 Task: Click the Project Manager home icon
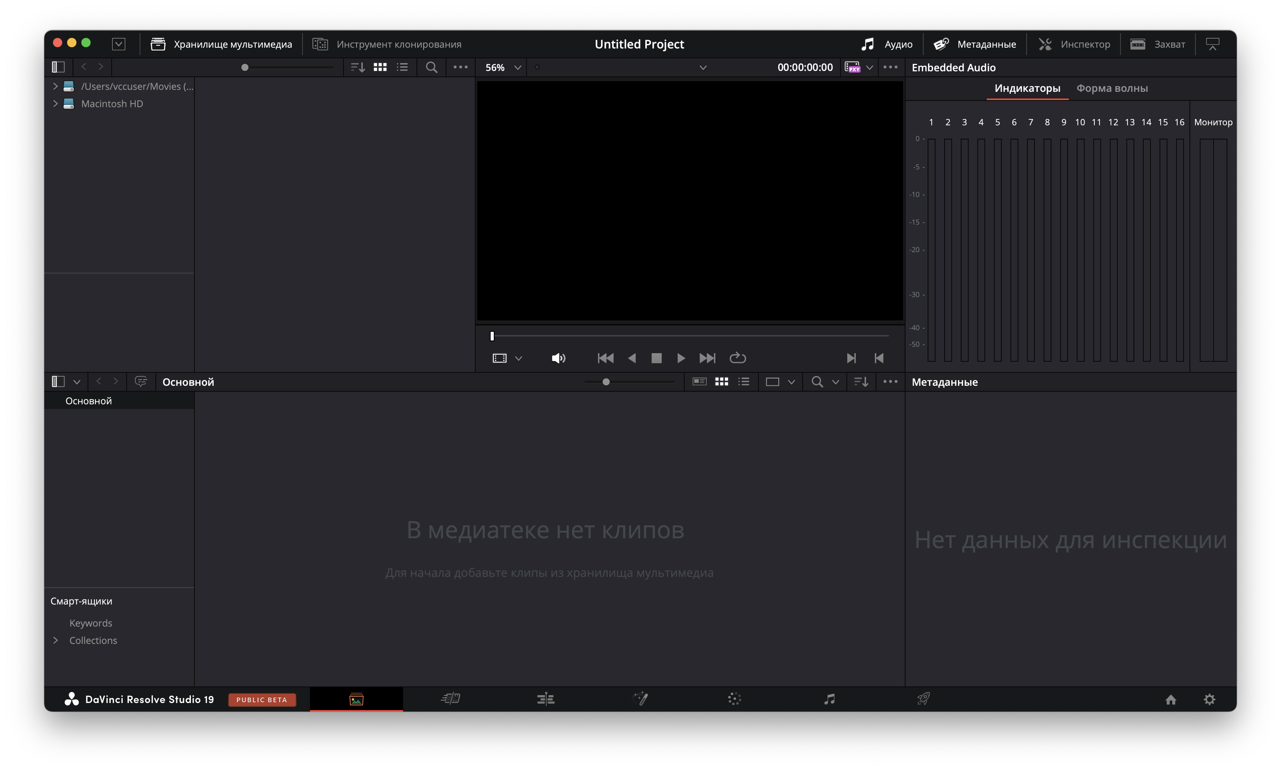(x=1171, y=699)
